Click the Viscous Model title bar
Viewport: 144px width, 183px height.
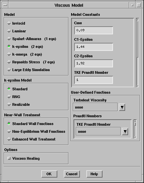coord(69,5)
